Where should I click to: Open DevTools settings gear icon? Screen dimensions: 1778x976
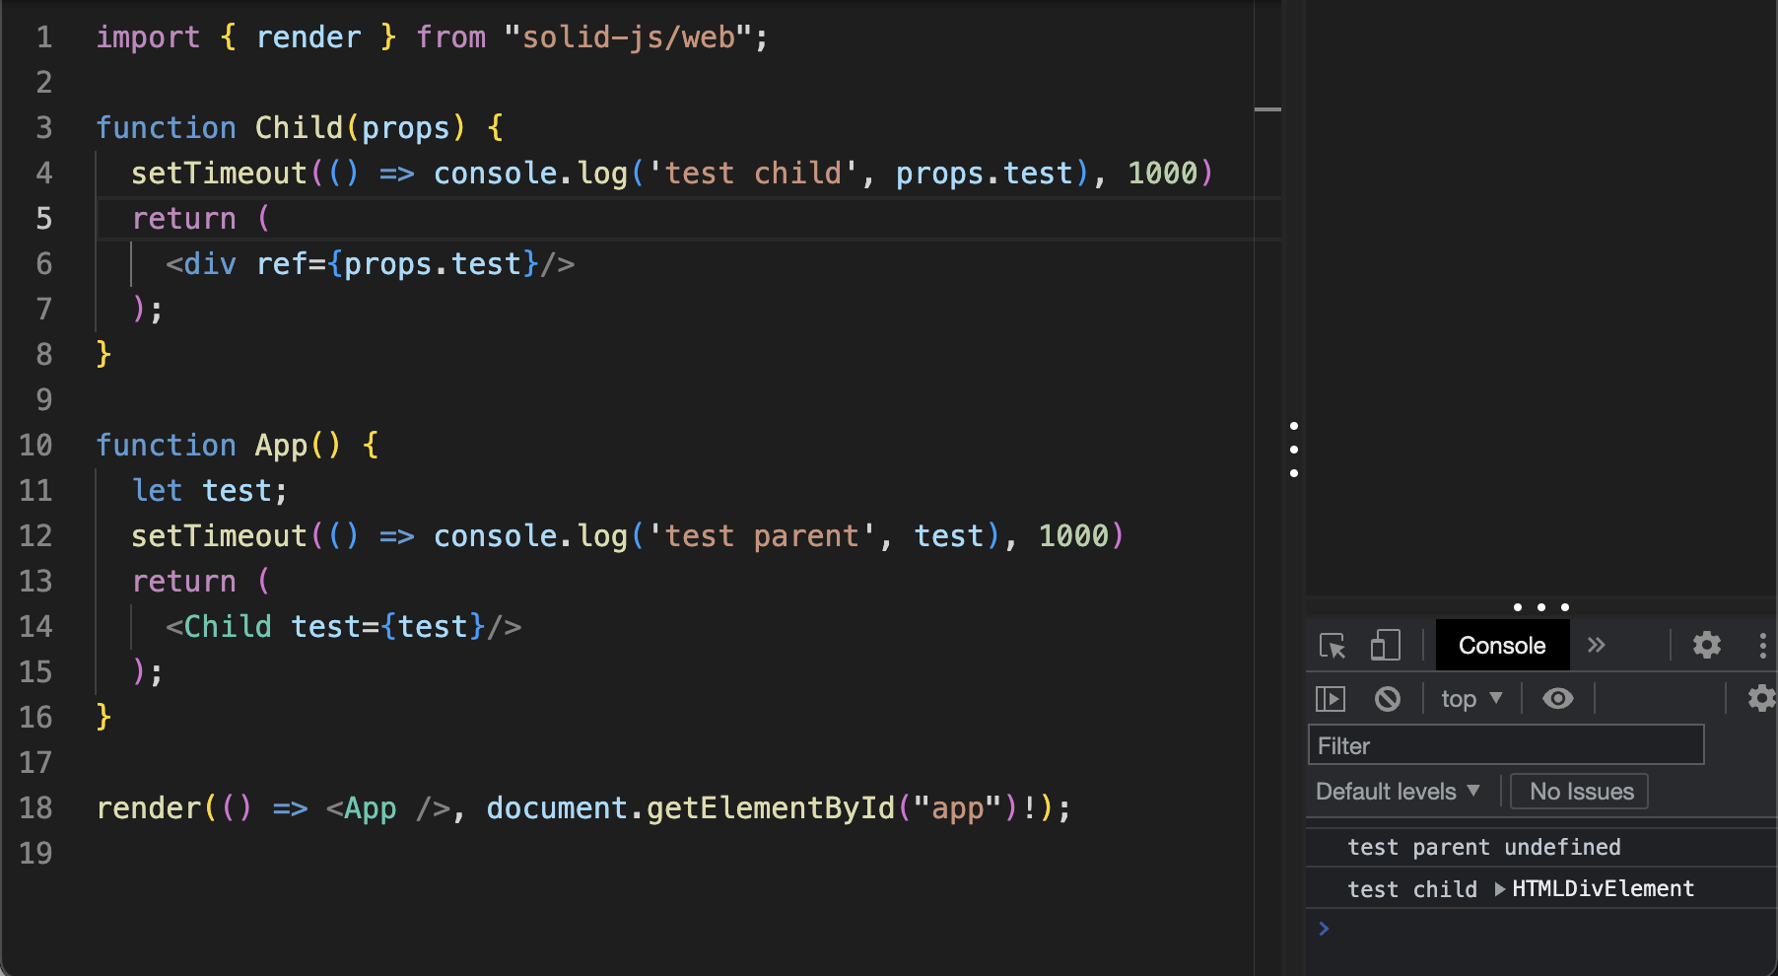1707,646
